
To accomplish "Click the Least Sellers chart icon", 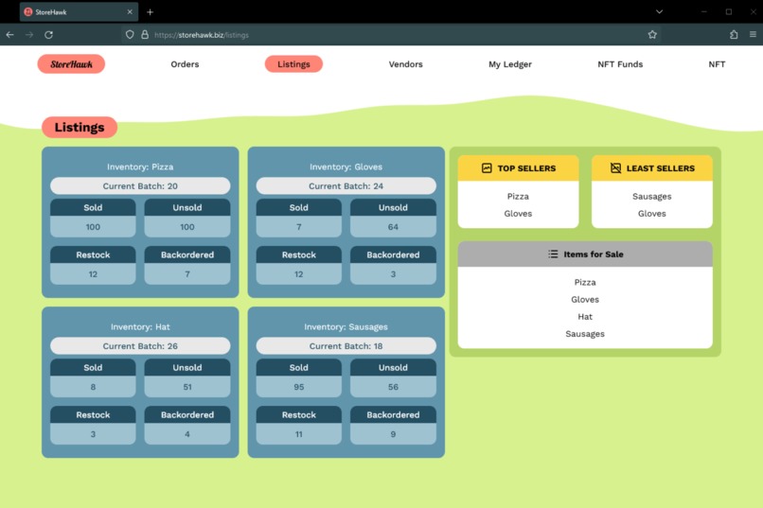I will point(615,168).
